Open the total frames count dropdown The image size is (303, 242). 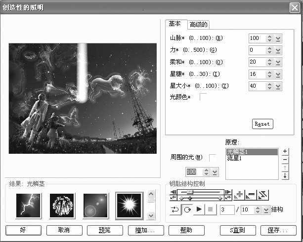pos(266,210)
